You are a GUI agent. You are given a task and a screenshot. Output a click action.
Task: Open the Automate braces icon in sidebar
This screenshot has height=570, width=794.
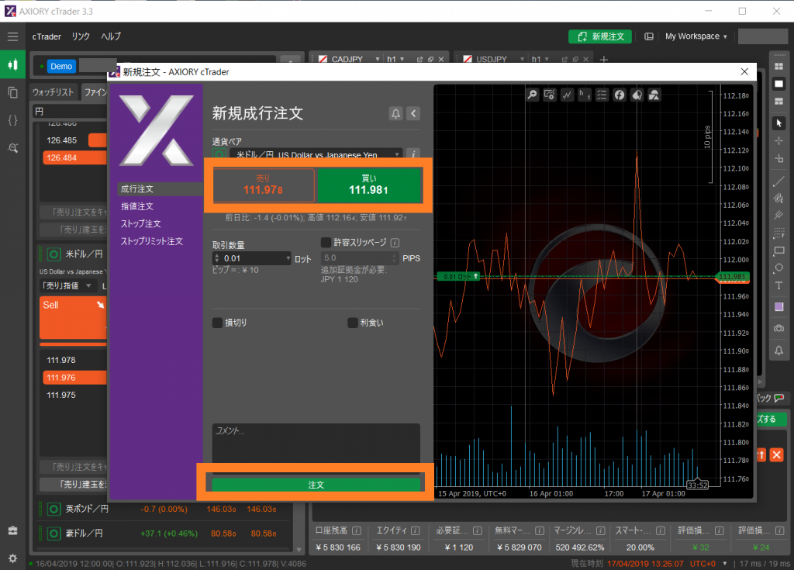click(x=12, y=120)
